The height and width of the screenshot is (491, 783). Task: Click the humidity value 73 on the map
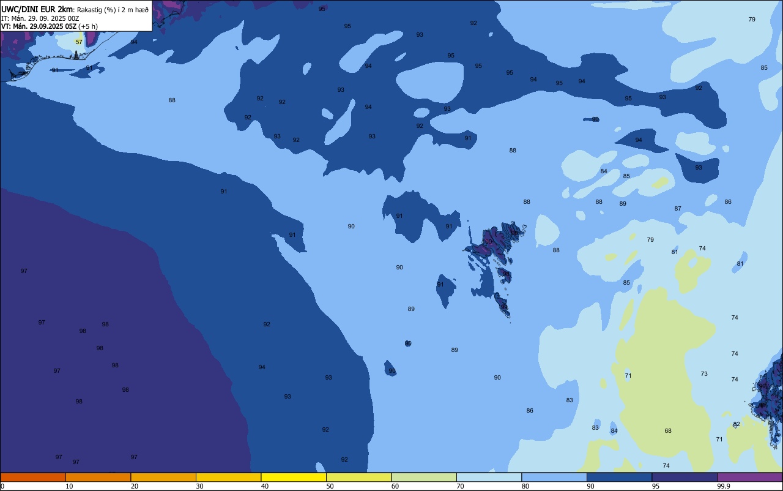[704, 374]
